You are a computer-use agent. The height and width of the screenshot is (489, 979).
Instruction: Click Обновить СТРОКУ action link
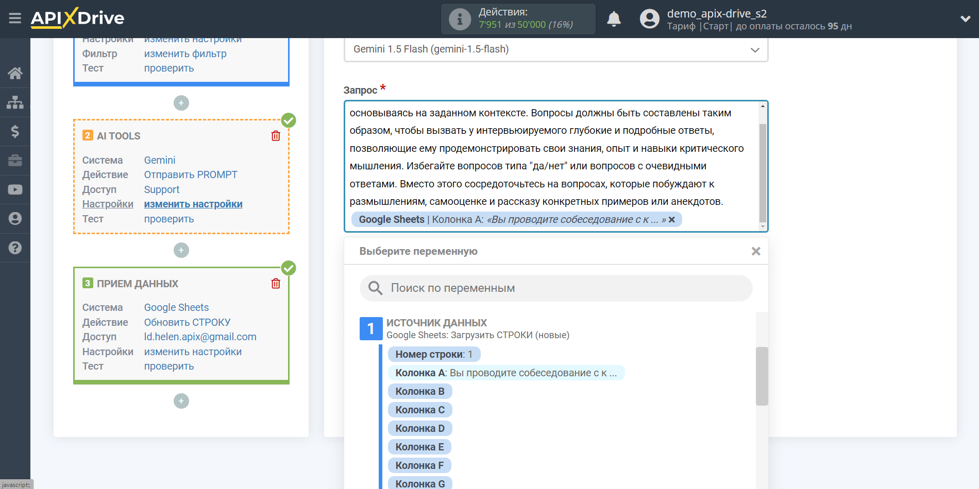point(187,322)
